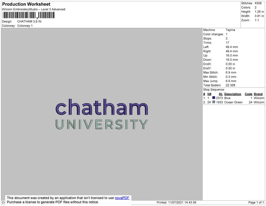This screenshot has width=266, height=206.
Task: Click stitch count 2373 in Blue row
Action: coord(219,98)
